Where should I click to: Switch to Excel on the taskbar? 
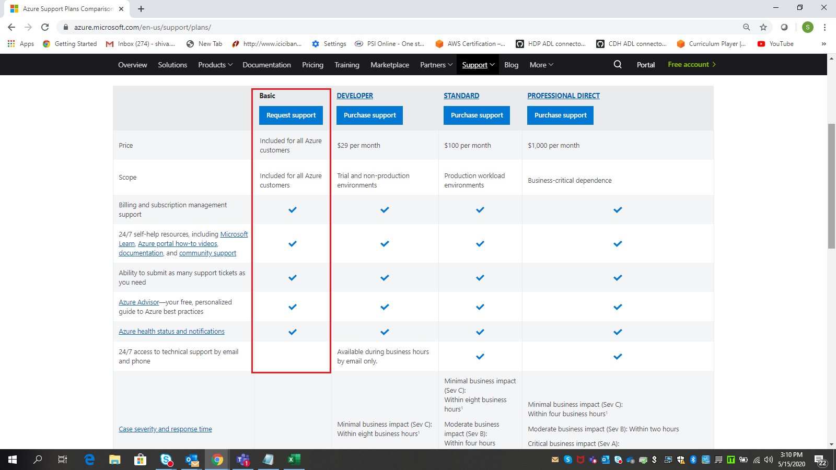pyautogui.click(x=294, y=460)
